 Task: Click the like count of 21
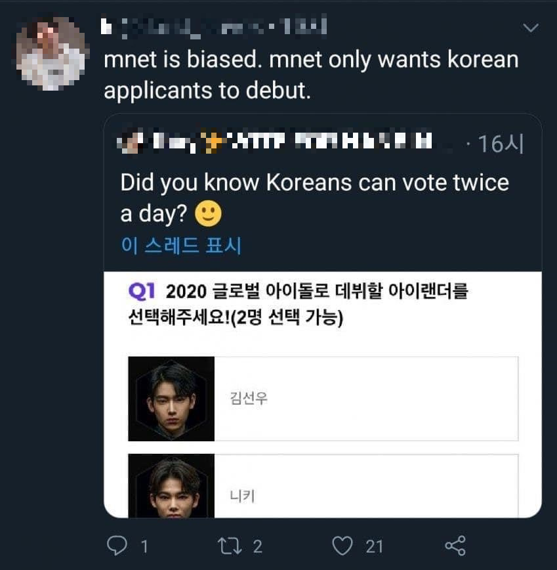tap(375, 546)
